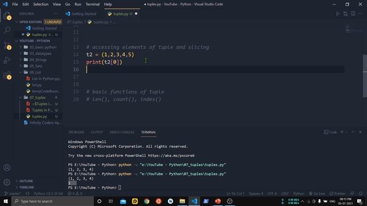
Task: Add a new terminal with plus icon
Action: (342, 132)
